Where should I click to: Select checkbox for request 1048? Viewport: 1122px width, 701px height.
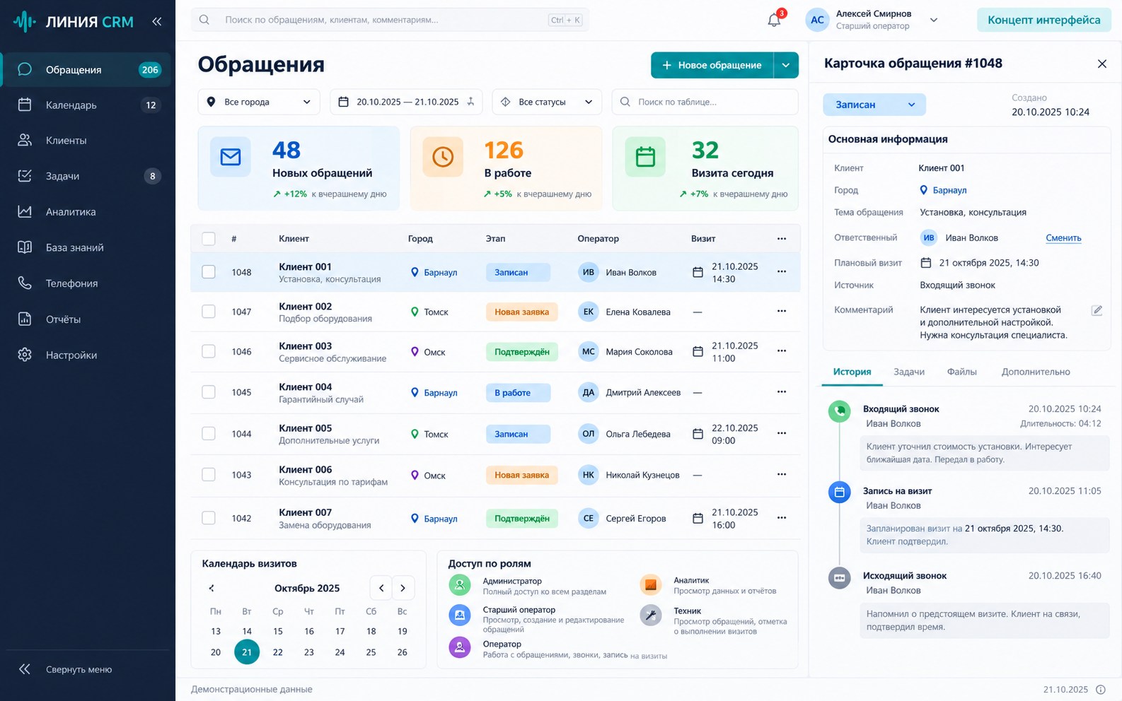point(209,272)
